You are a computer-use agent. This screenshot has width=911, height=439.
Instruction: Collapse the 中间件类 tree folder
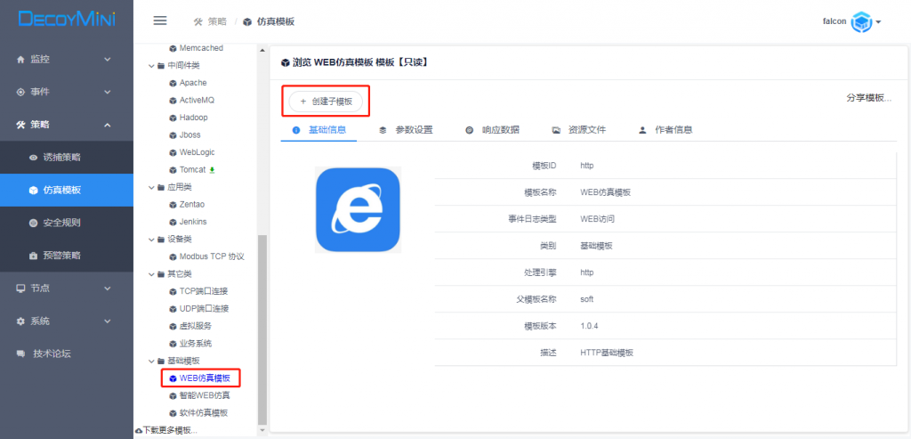pos(152,66)
